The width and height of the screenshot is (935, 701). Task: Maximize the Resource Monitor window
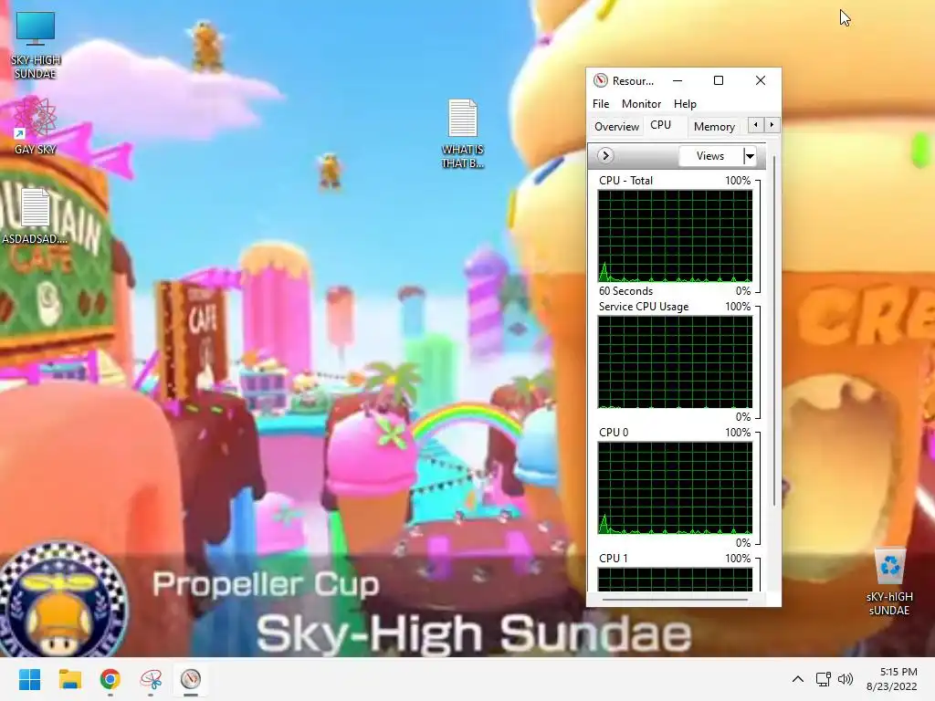pyautogui.click(x=719, y=80)
